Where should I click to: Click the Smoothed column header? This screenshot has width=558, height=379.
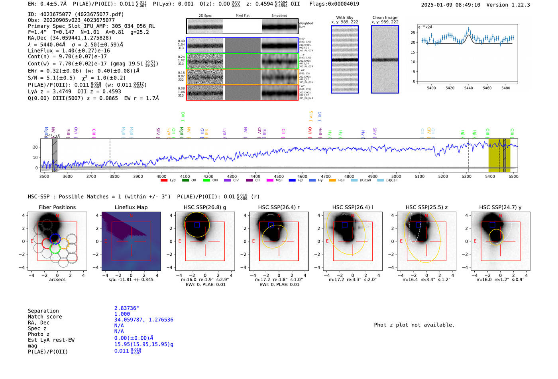pos(279,16)
